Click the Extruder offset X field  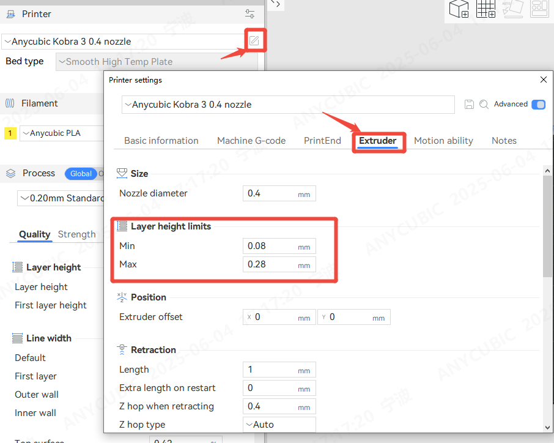coord(279,317)
